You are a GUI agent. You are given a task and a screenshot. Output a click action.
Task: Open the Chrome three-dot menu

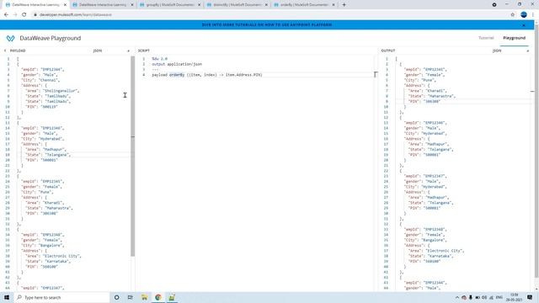(533, 15)
